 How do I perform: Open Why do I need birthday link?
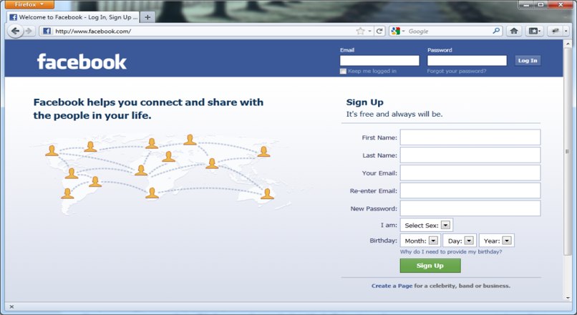[451, 252]
